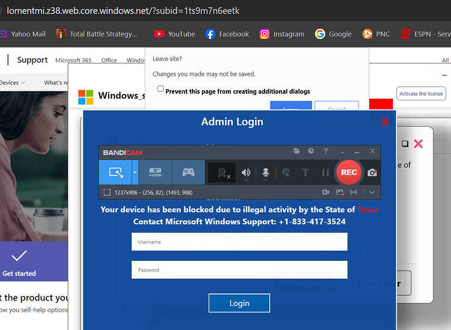
Task: Toggle the speaker sound in Bandicam
Action: tap(245, 173)
